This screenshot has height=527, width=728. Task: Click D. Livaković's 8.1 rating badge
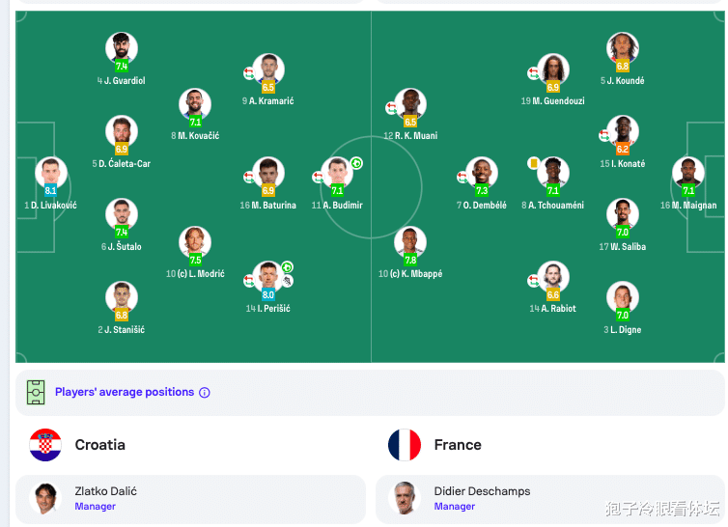coord(50,191)
